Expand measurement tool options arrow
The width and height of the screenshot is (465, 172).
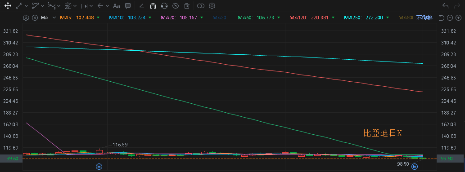[x=75, y=6]
